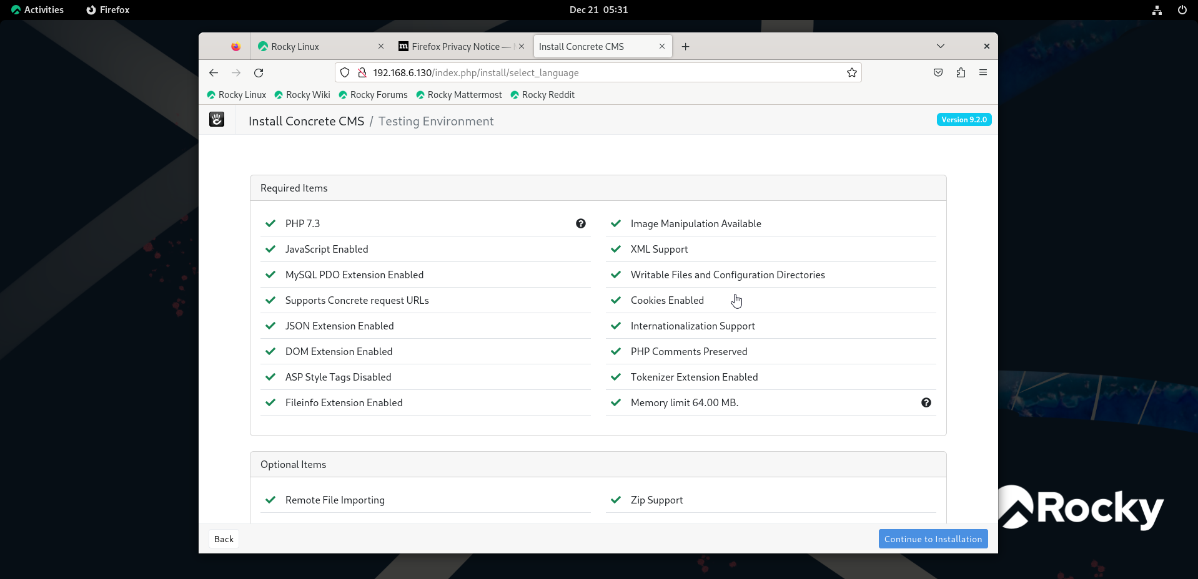Close the Firefox window
1198x579 pixels.
986,46
